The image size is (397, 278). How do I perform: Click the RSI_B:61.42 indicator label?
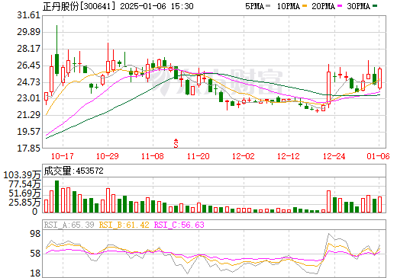coord(124,225)
